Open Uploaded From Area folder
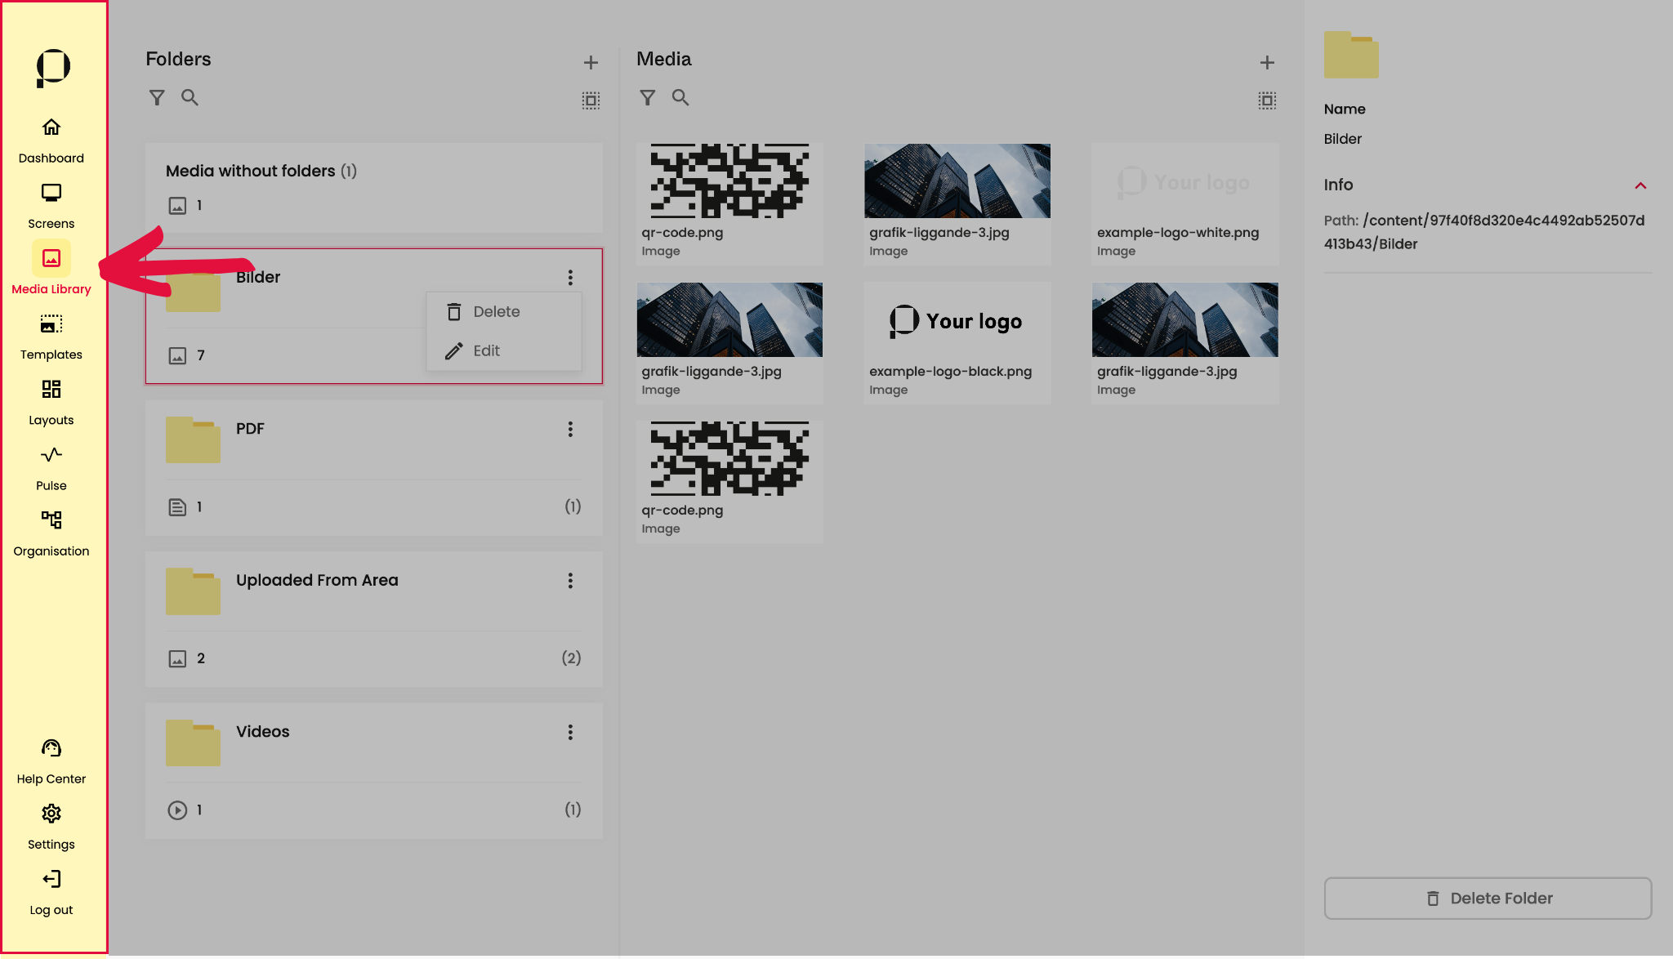Viewport: 1673px width, 959px height. click(x=317, y=581)
